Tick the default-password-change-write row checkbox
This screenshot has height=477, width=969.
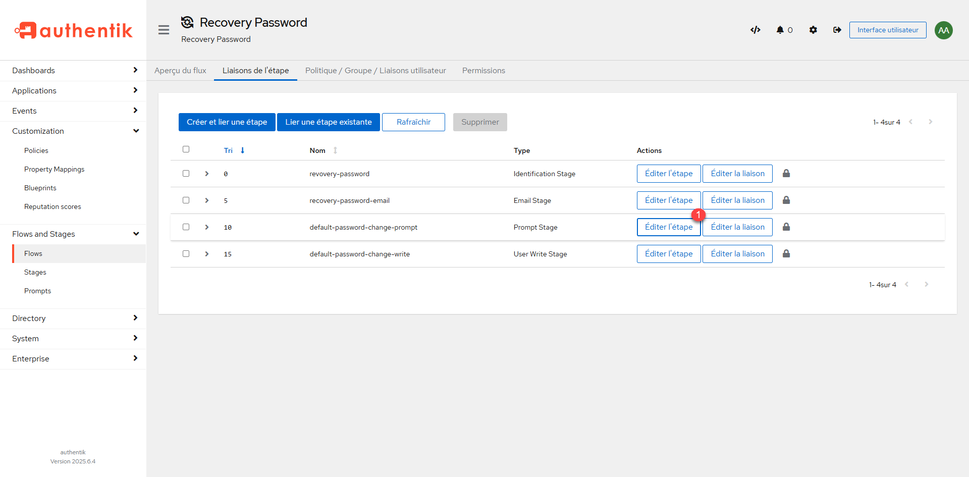click(x=186, y=254)
